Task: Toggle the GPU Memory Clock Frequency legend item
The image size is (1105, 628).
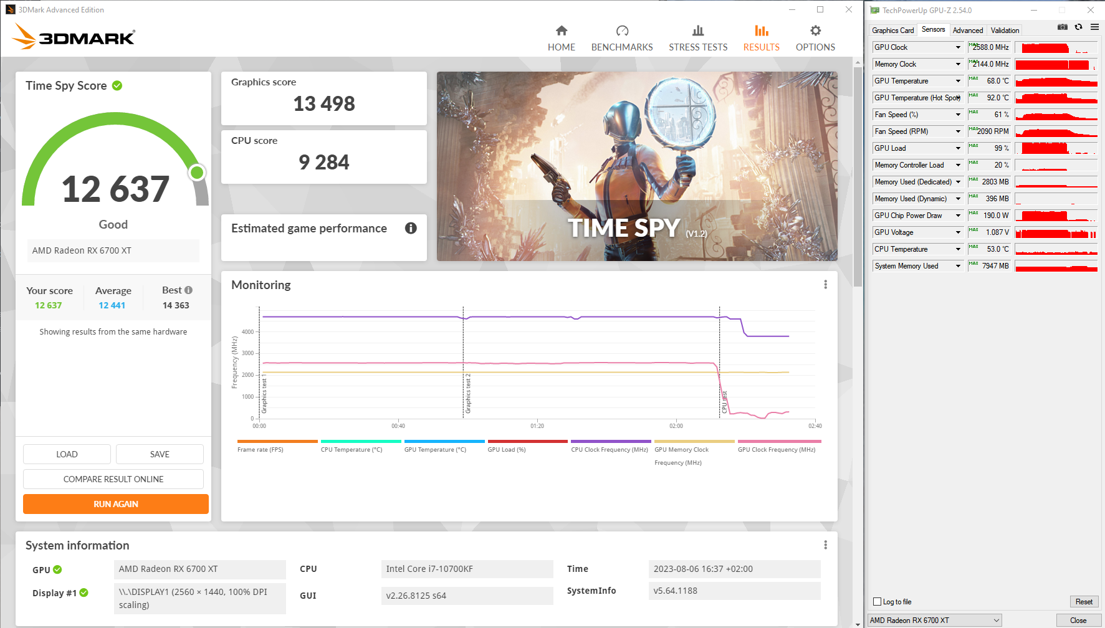Action: [x=694, y=453]
